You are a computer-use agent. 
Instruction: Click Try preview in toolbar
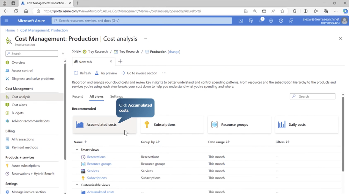coord(106,73)
